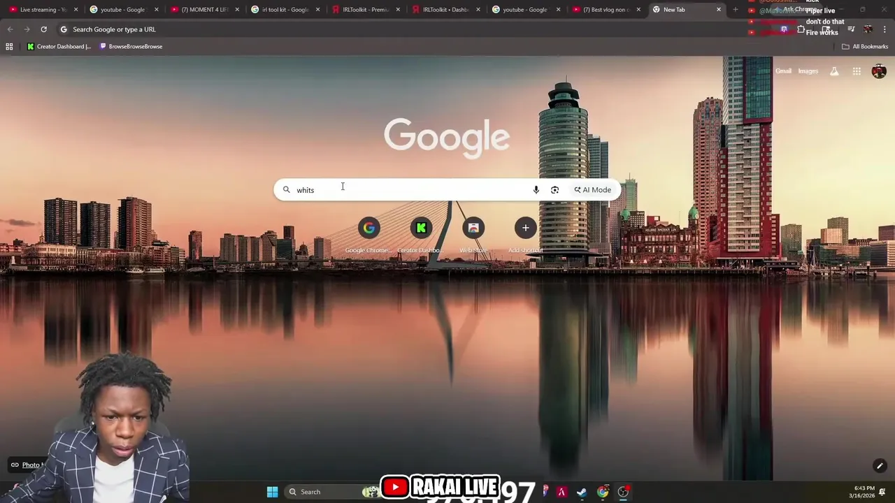Add a new shortcut with plus tile
This screenshot has height=503, width=895.
point(526,235)
